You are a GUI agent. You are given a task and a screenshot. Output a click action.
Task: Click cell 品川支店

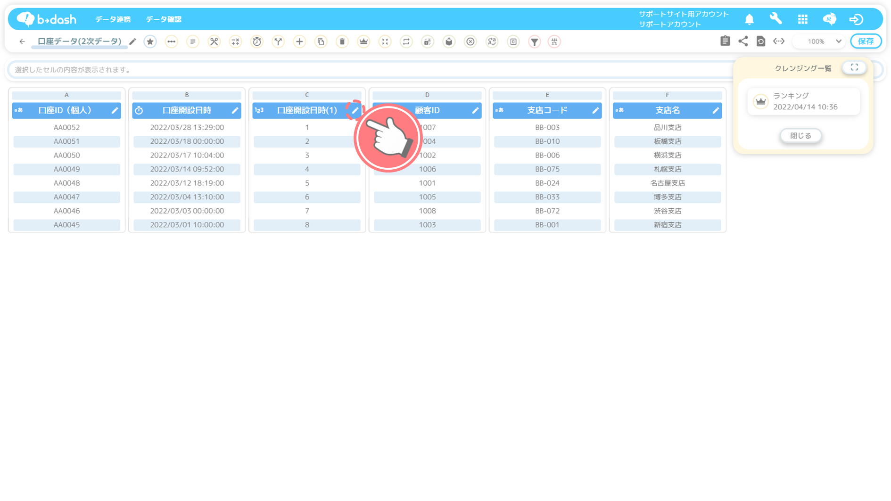pos(668,127)
